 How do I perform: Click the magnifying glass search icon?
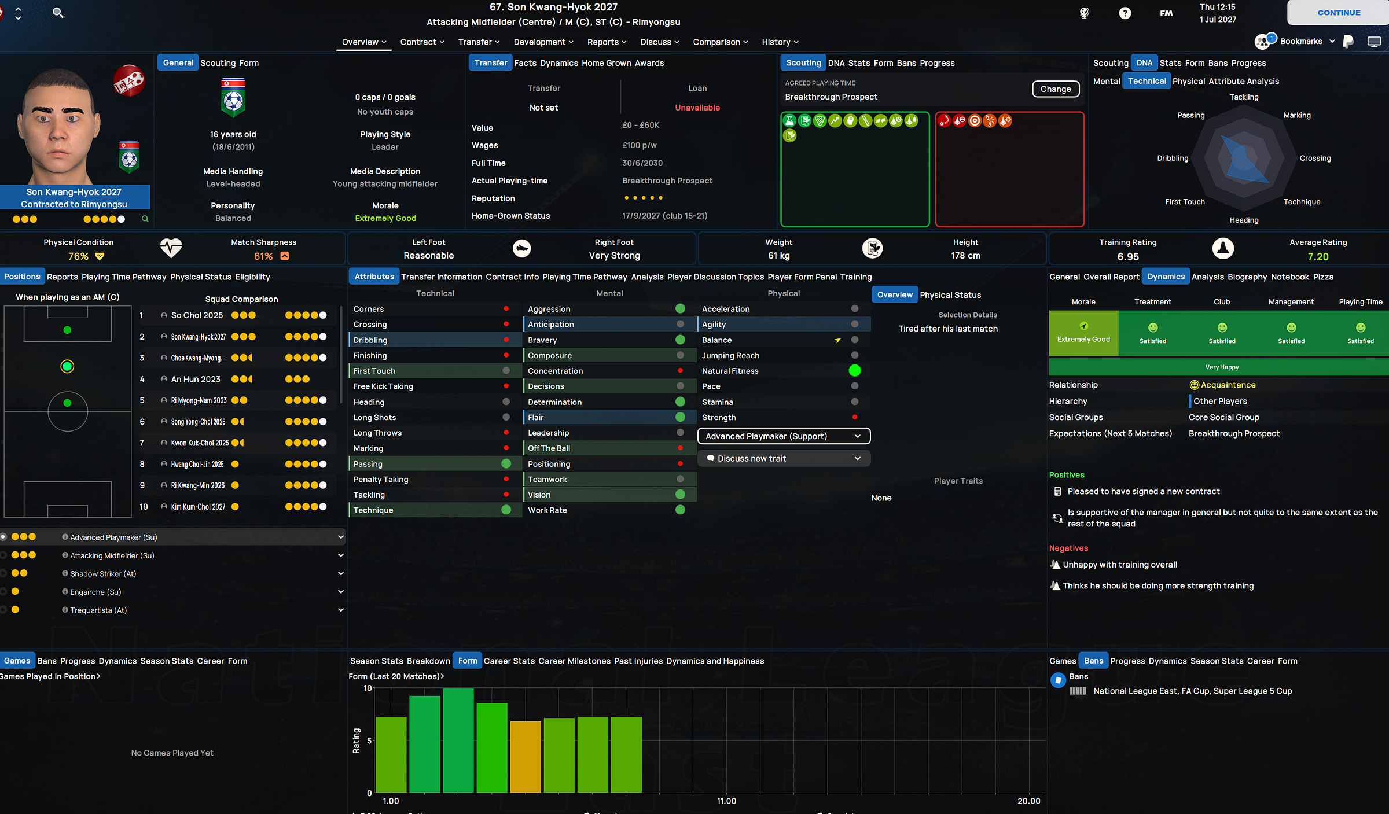click(58, 13)
